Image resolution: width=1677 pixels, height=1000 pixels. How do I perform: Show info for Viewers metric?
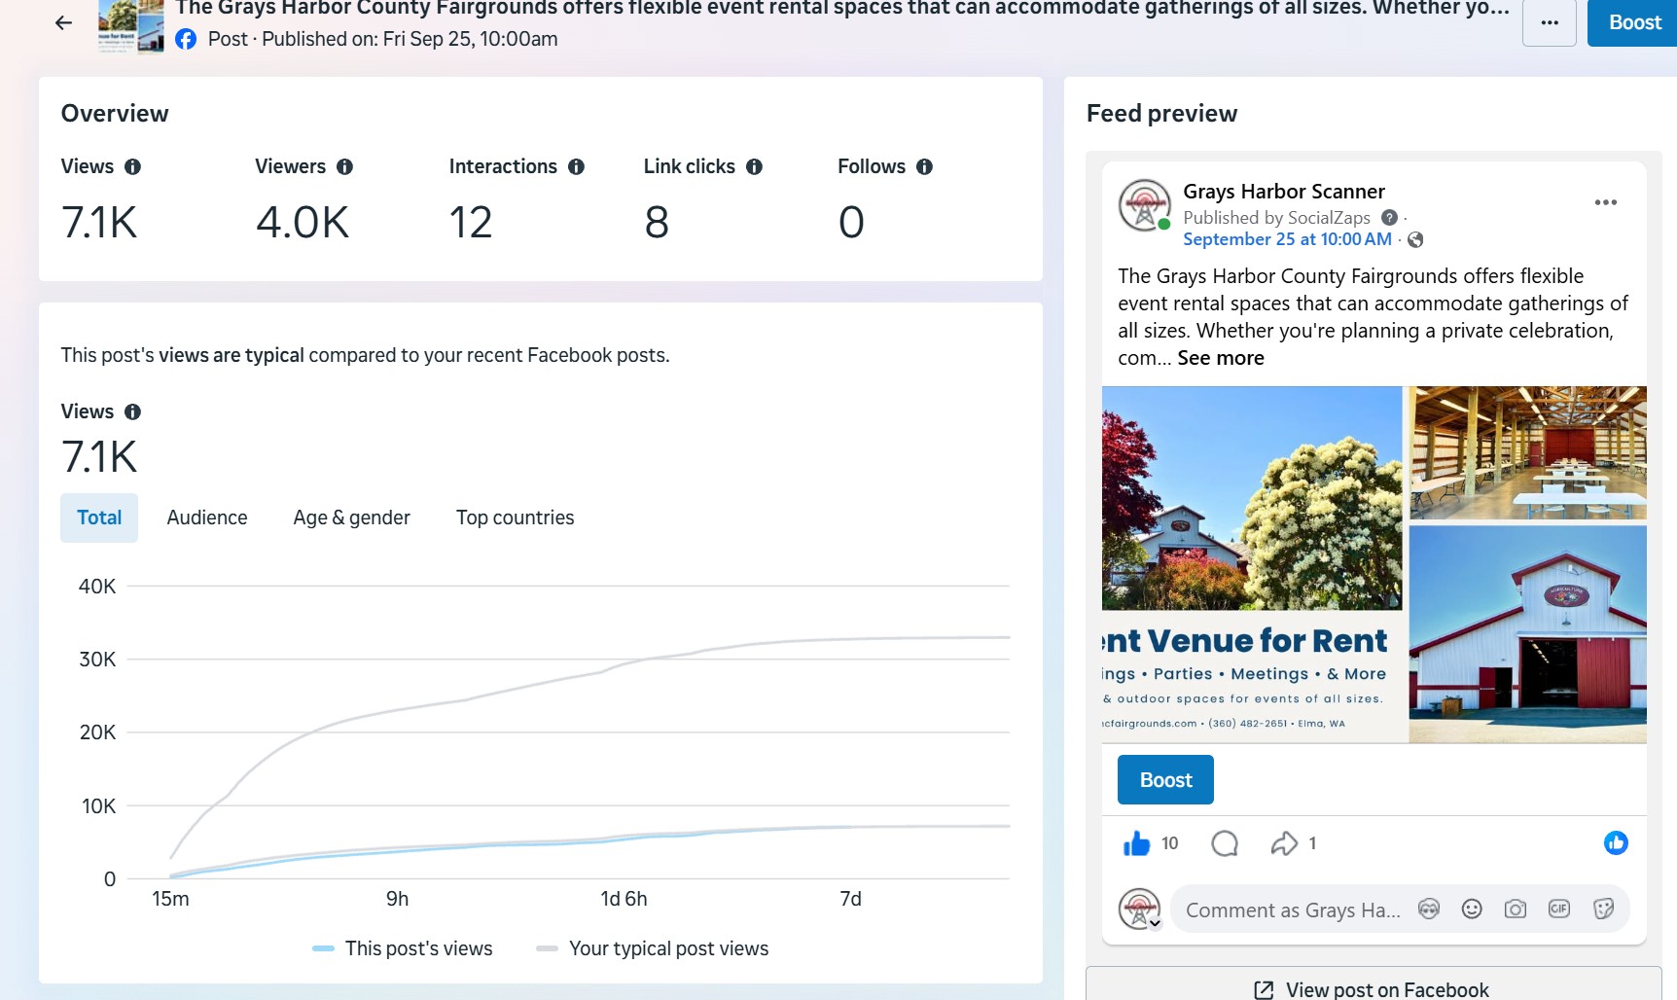coord(344,166)
